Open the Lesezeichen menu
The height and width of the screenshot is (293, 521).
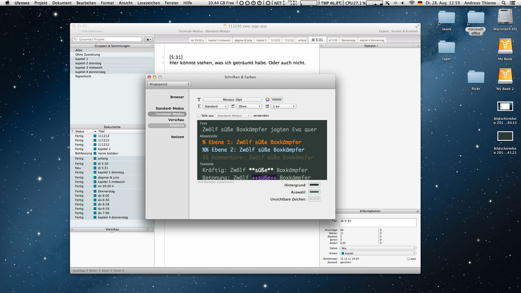[149, 3]
